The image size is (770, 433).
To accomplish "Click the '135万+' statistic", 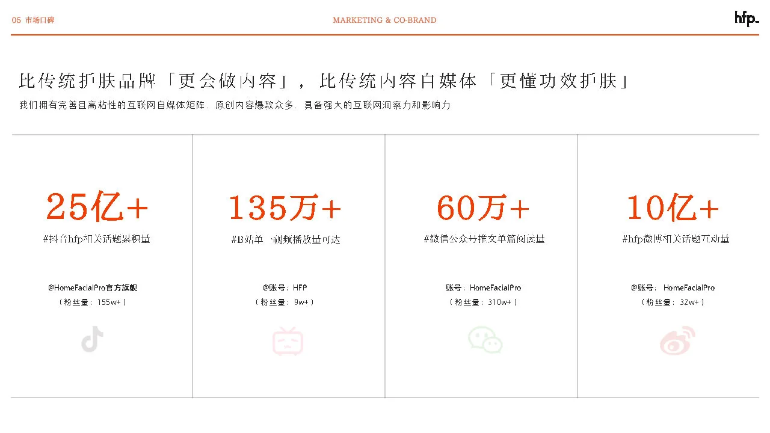I will pos(285,207).
